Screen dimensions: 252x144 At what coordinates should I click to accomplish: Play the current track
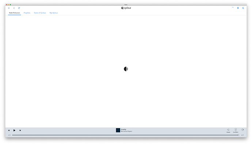click(14, 130)
